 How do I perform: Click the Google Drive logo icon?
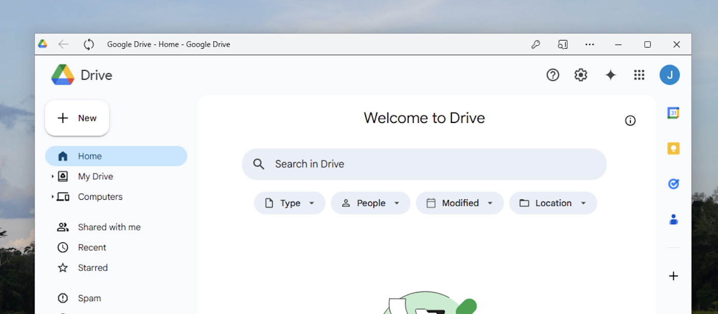[x=63, y=75]
